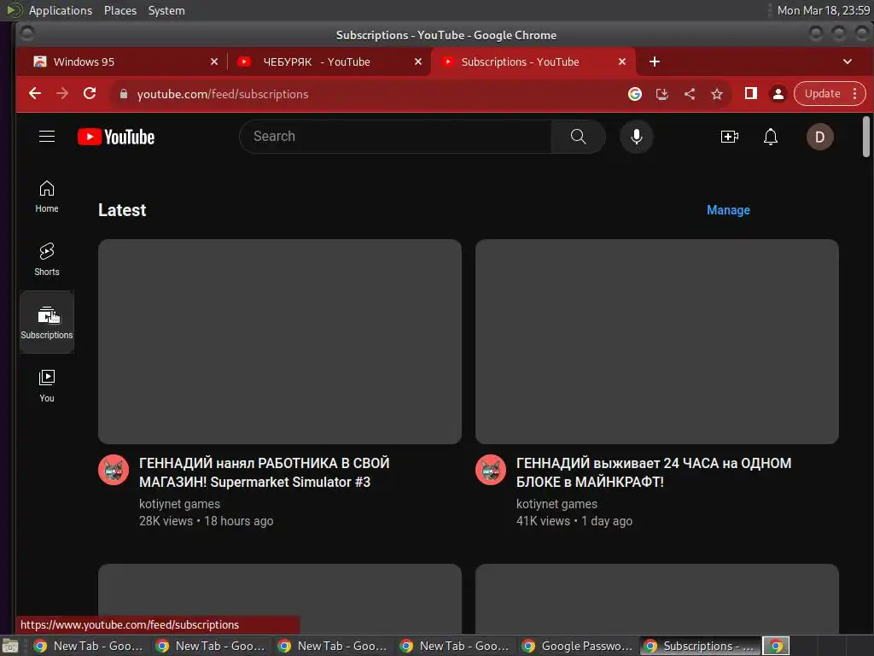Screen dimensions: 874x656
Task: Click the search magnifier button
Action: click(578, 137)
